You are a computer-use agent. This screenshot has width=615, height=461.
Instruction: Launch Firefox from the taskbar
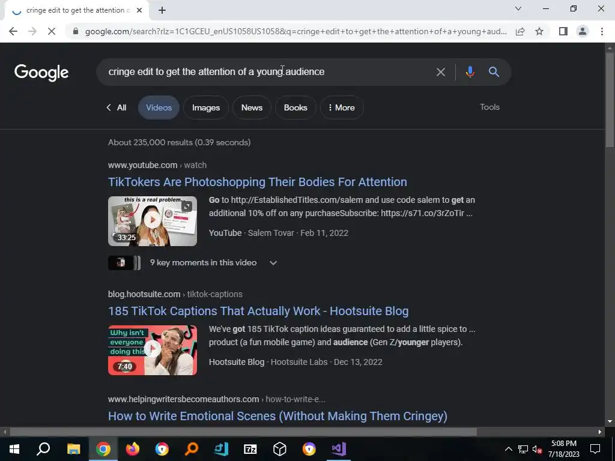point(133,449)
